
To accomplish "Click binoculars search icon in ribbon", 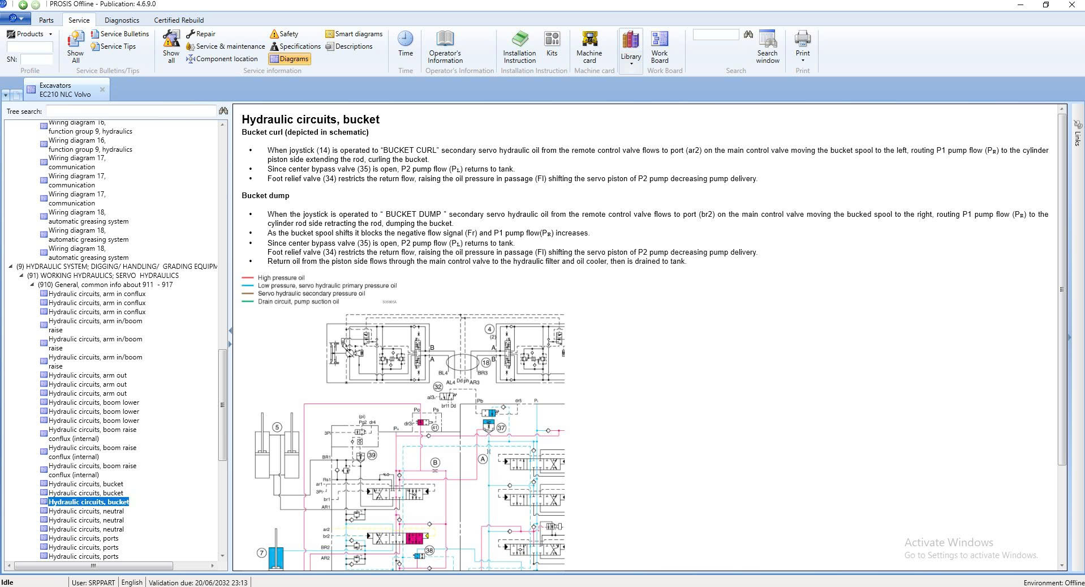I will pos(748,35).
